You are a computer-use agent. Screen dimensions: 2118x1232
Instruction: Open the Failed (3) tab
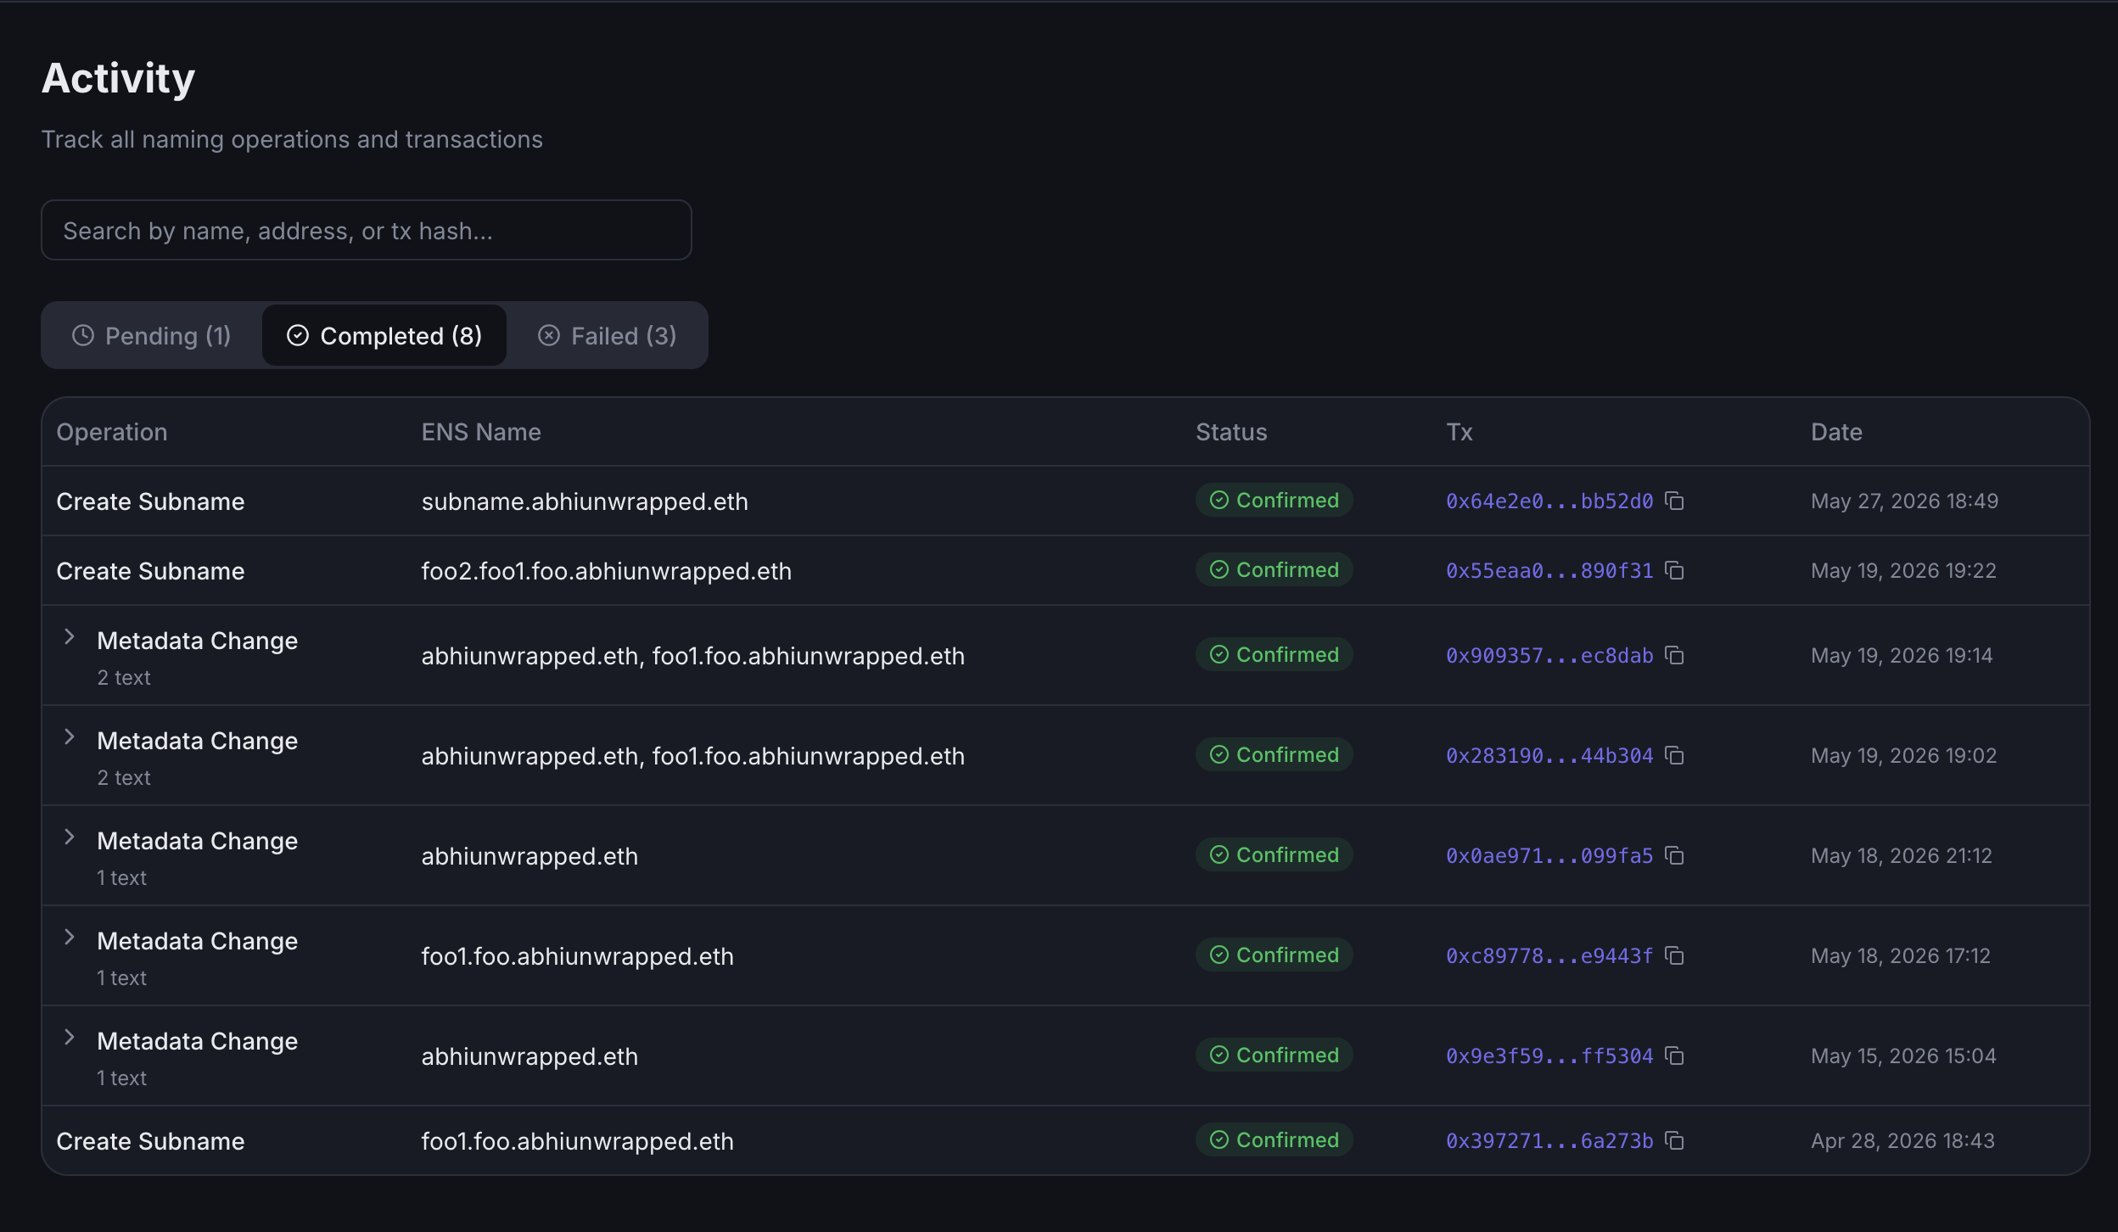pyautogui.click(x=608, y=336)
